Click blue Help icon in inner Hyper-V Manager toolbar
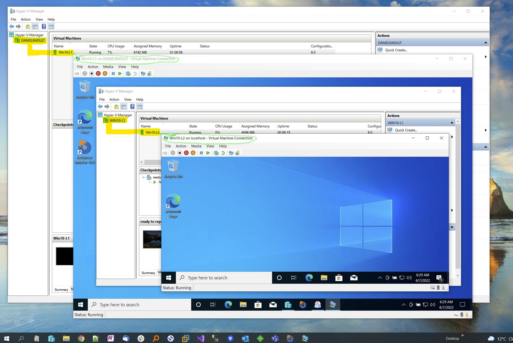Image resolution: width=513 pixels, height=343 pixels. [132, 107]
